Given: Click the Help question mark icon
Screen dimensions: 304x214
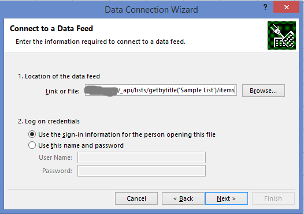Looking at the screenshot, I should pyautogui.click(x=265, y=7).
